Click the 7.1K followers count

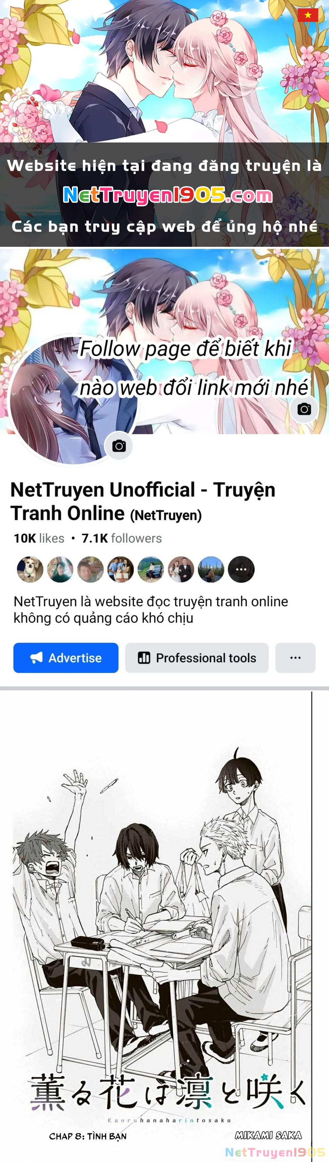[x=121, y=538]
